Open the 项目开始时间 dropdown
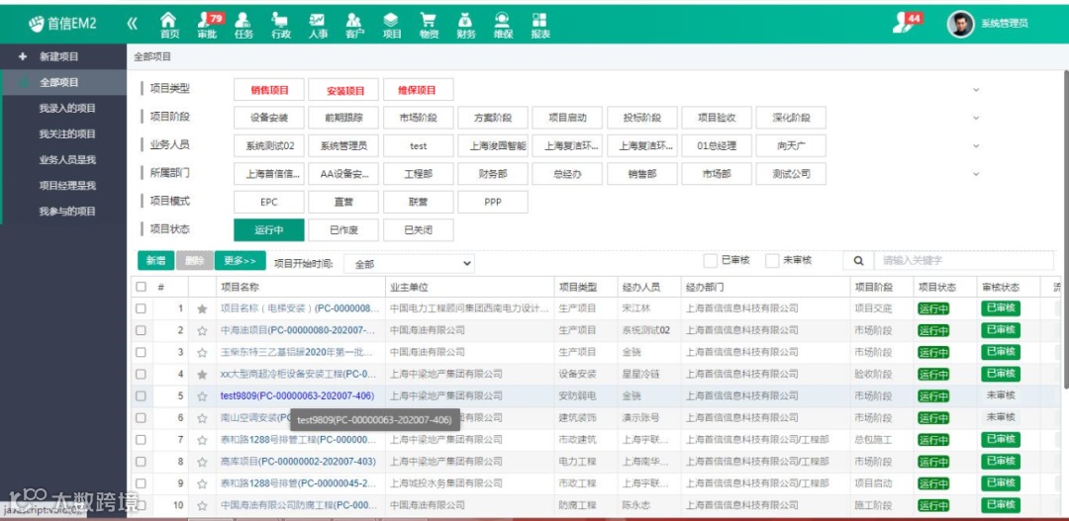The height and width of the screenshot is (521, 1069). pyautogui.click(x=409, y=264)
